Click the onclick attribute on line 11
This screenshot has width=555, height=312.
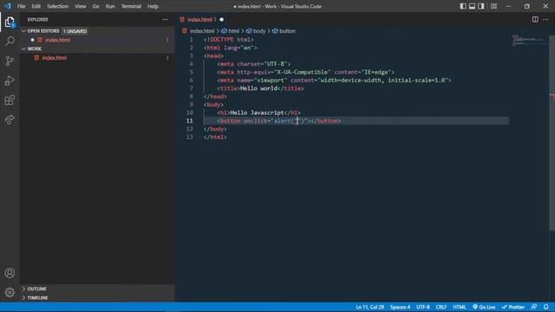256,121
